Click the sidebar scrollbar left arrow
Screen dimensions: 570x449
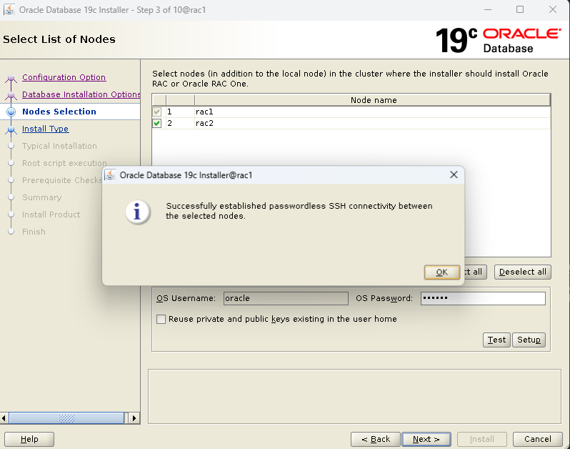click(4, 418)
